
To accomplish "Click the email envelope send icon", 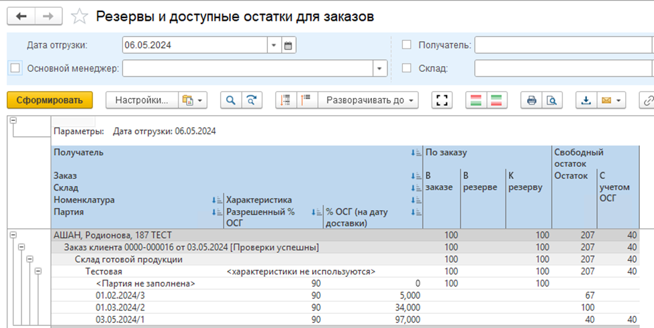I will [607, 100].
